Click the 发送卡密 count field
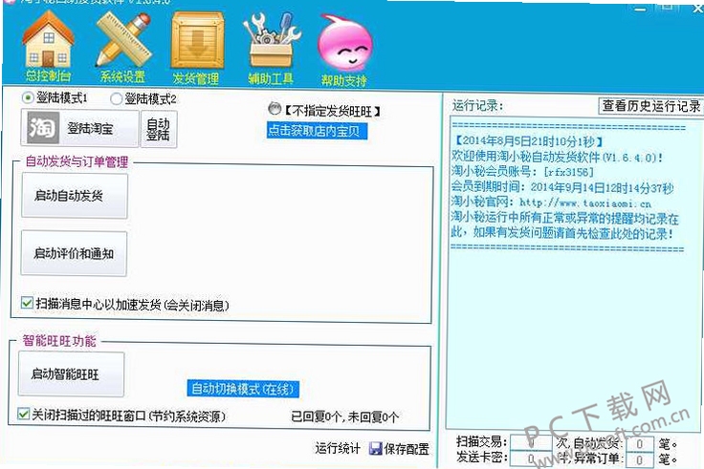 531,458
